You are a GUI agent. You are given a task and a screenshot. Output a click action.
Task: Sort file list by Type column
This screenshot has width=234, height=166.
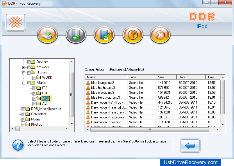tap(142, 77)
